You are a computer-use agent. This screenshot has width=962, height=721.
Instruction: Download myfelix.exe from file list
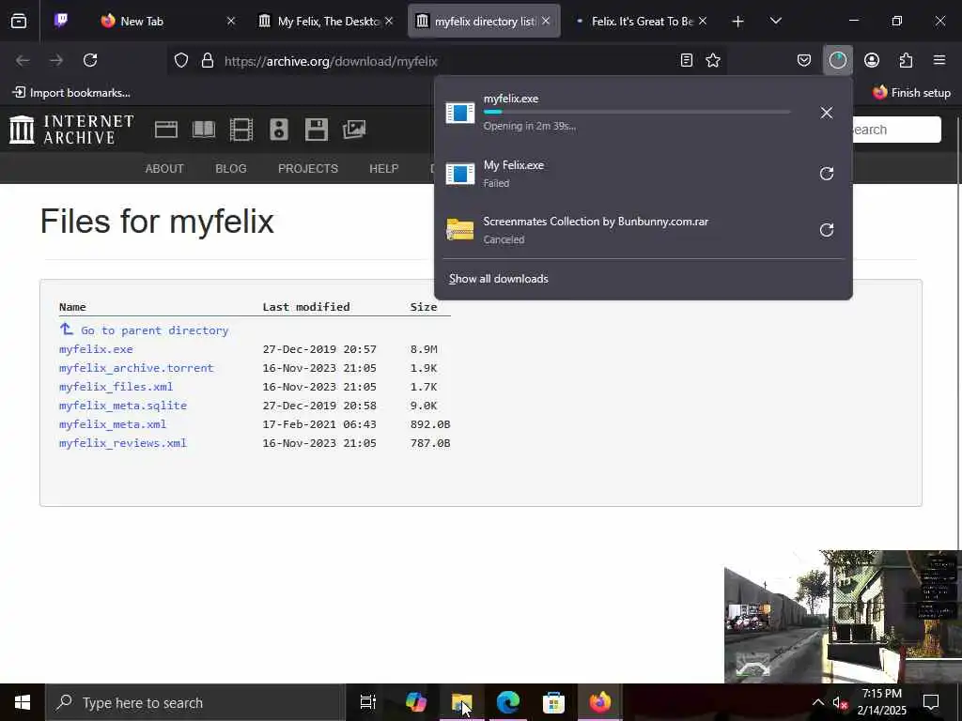pyautogui.click(x=96, y=349)
